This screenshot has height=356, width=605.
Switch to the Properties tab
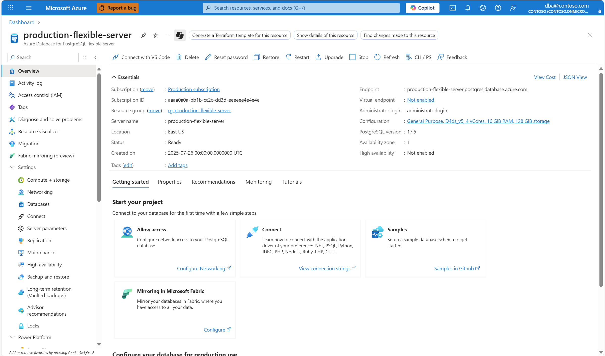170,182
